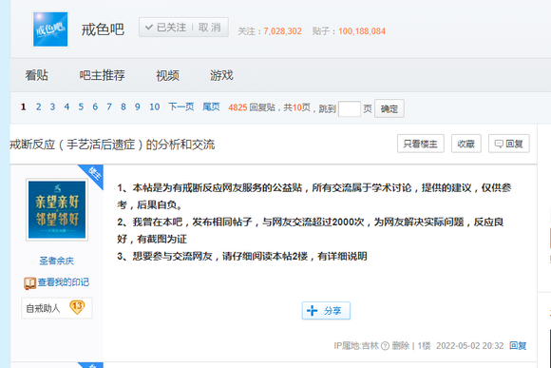Click the 删除 delete link
Viewport: 551px width, 368px height.
(x=401, y=346)
